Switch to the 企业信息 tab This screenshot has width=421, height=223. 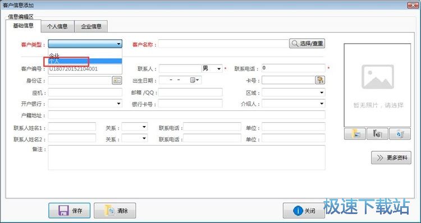point(91,26)
